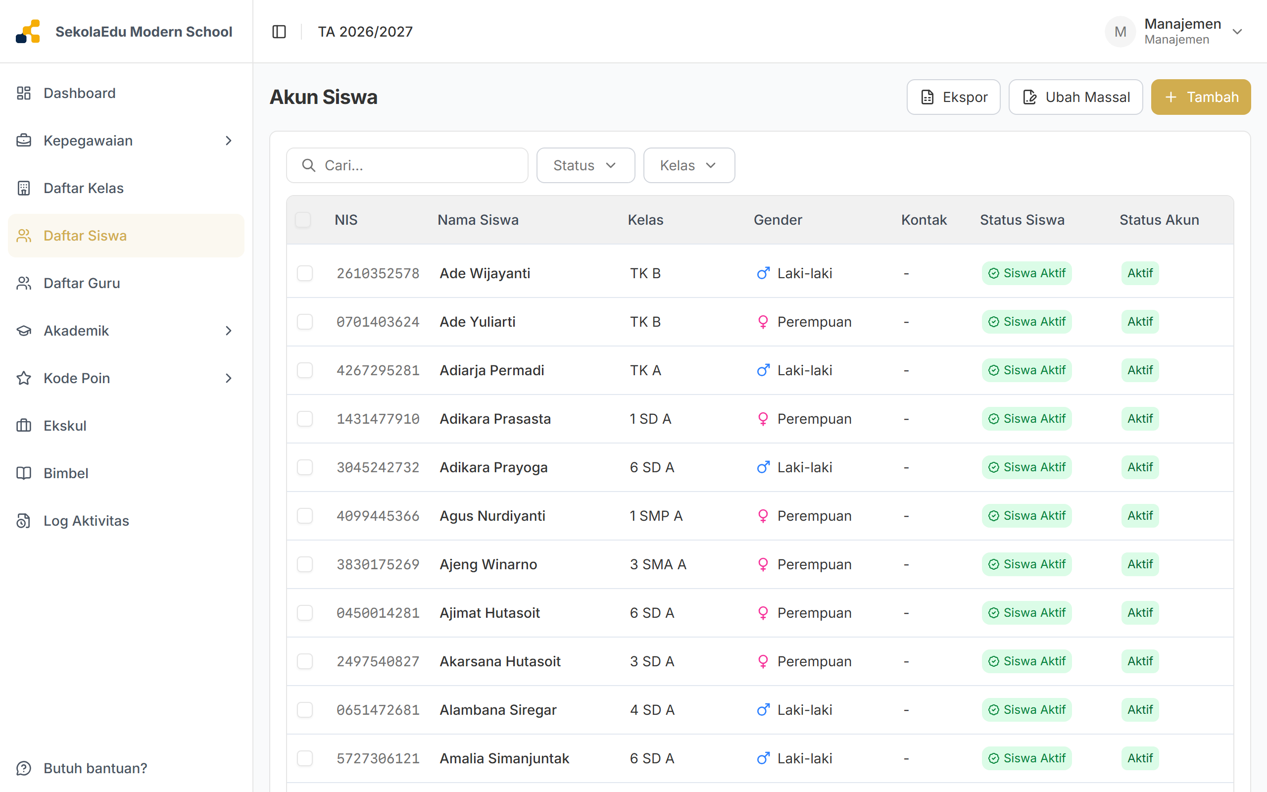Expand the Kode Poin submenu chevron

pos(228,378)
